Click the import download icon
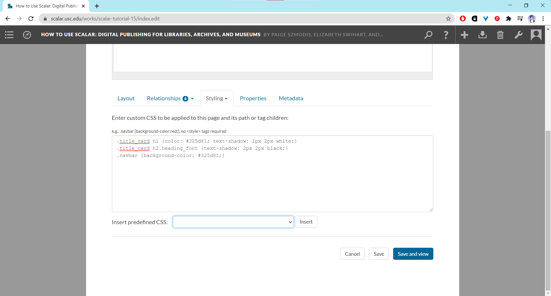Viewport: 551px width, 296px height. click(x=482, y=35)
